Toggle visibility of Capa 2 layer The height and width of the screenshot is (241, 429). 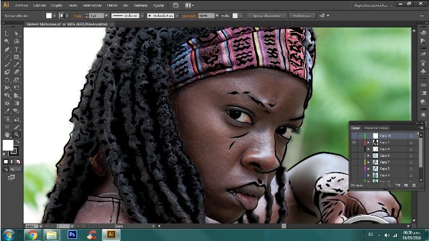tap(354, 143)
